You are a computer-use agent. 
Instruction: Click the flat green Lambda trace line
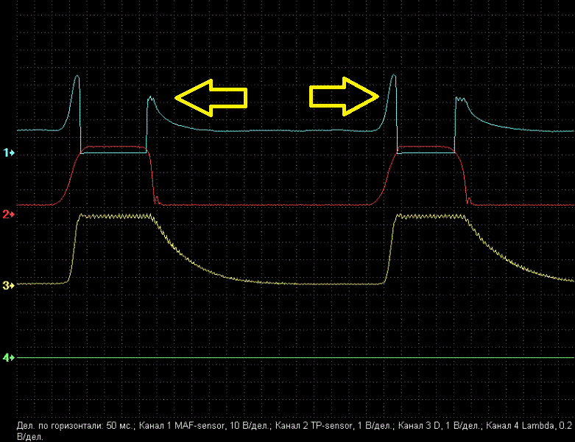[294, 358]
